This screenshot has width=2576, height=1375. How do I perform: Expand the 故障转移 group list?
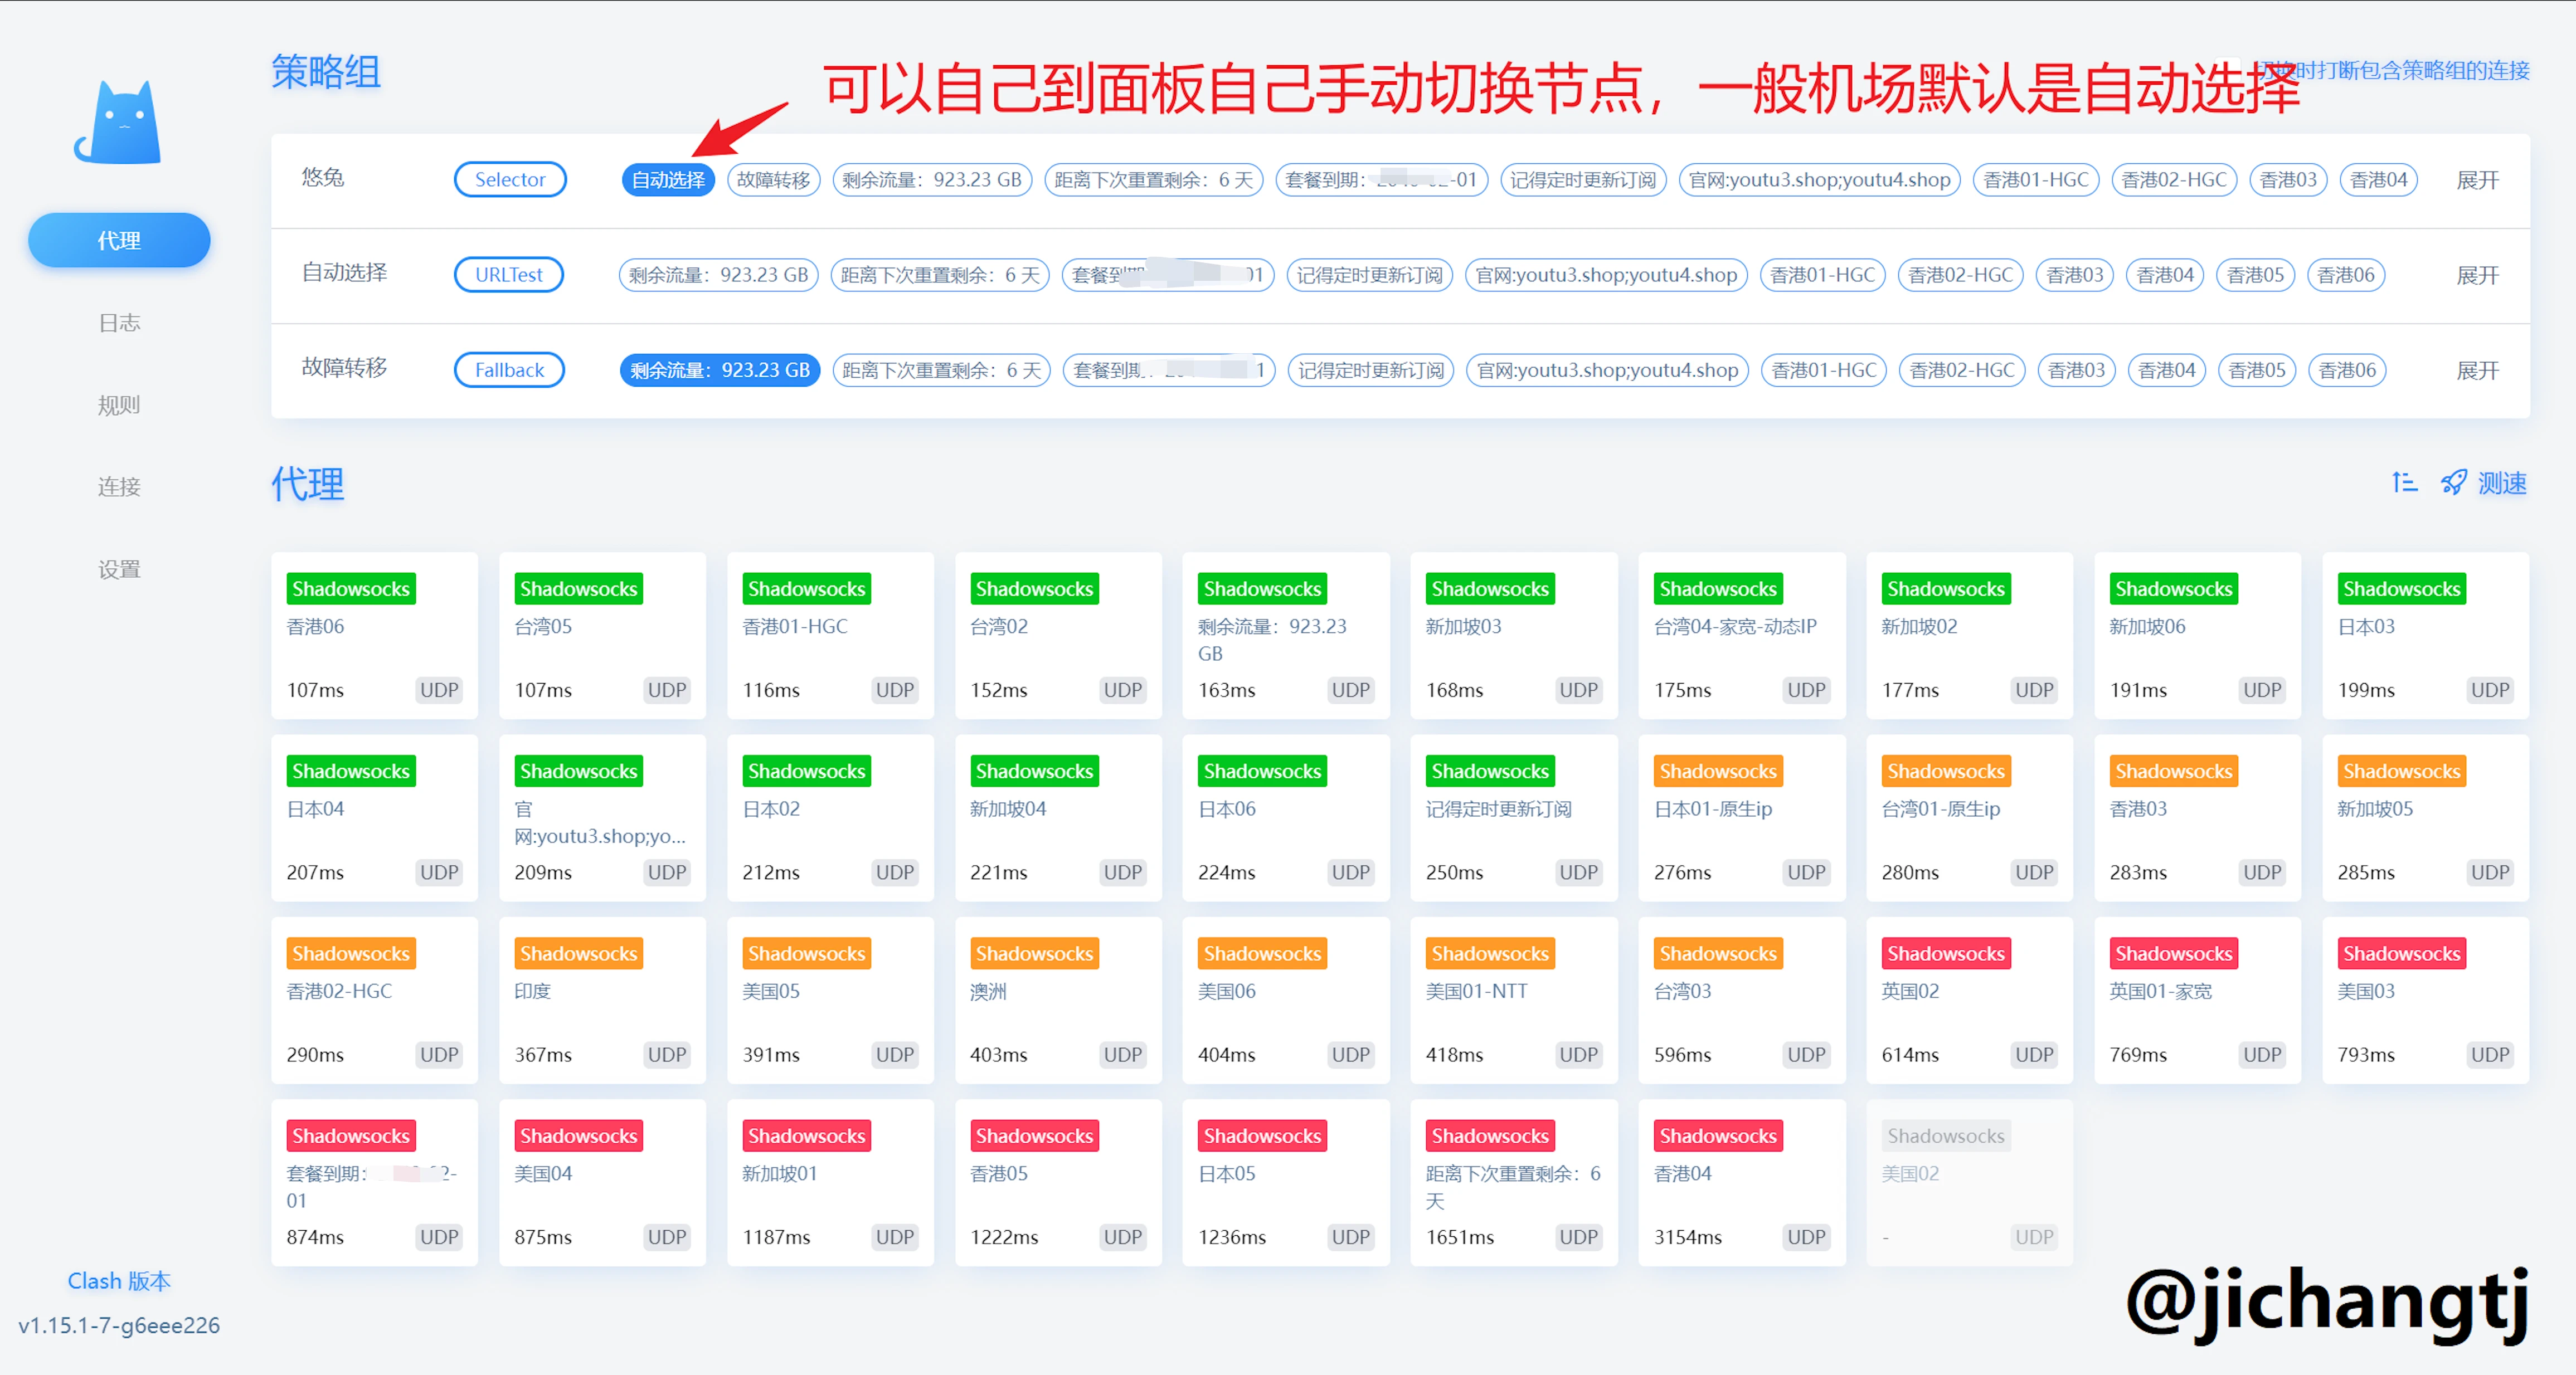[x=2477, y=370]
